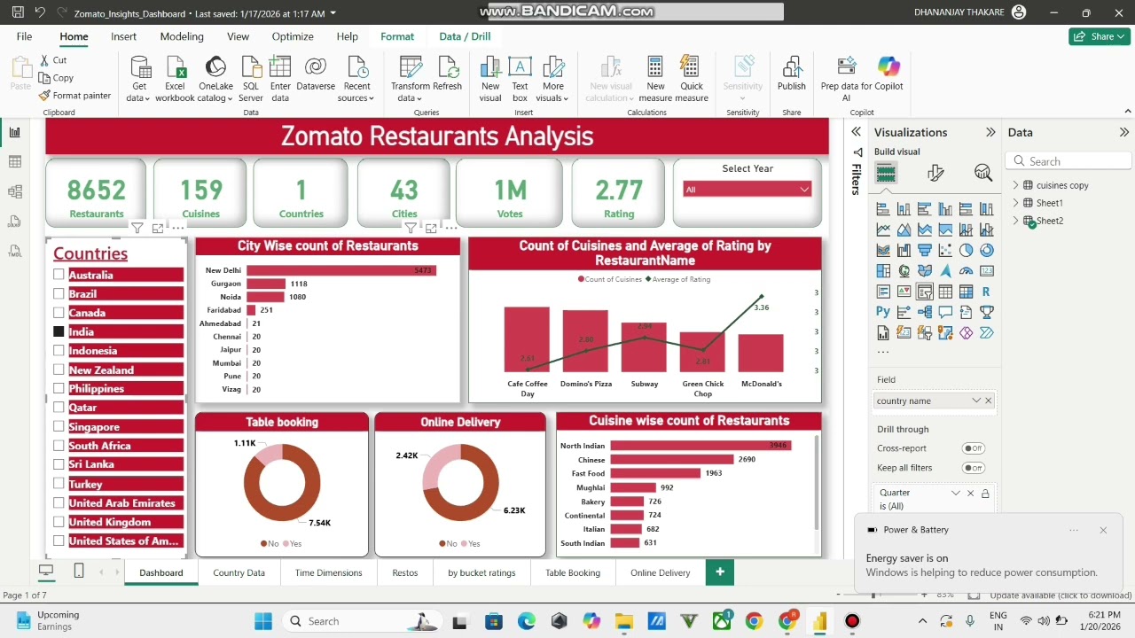1135x638 pixels.
Task: Click Save icon in title bar
Action: pyautogui.click(x=17, y=12)
